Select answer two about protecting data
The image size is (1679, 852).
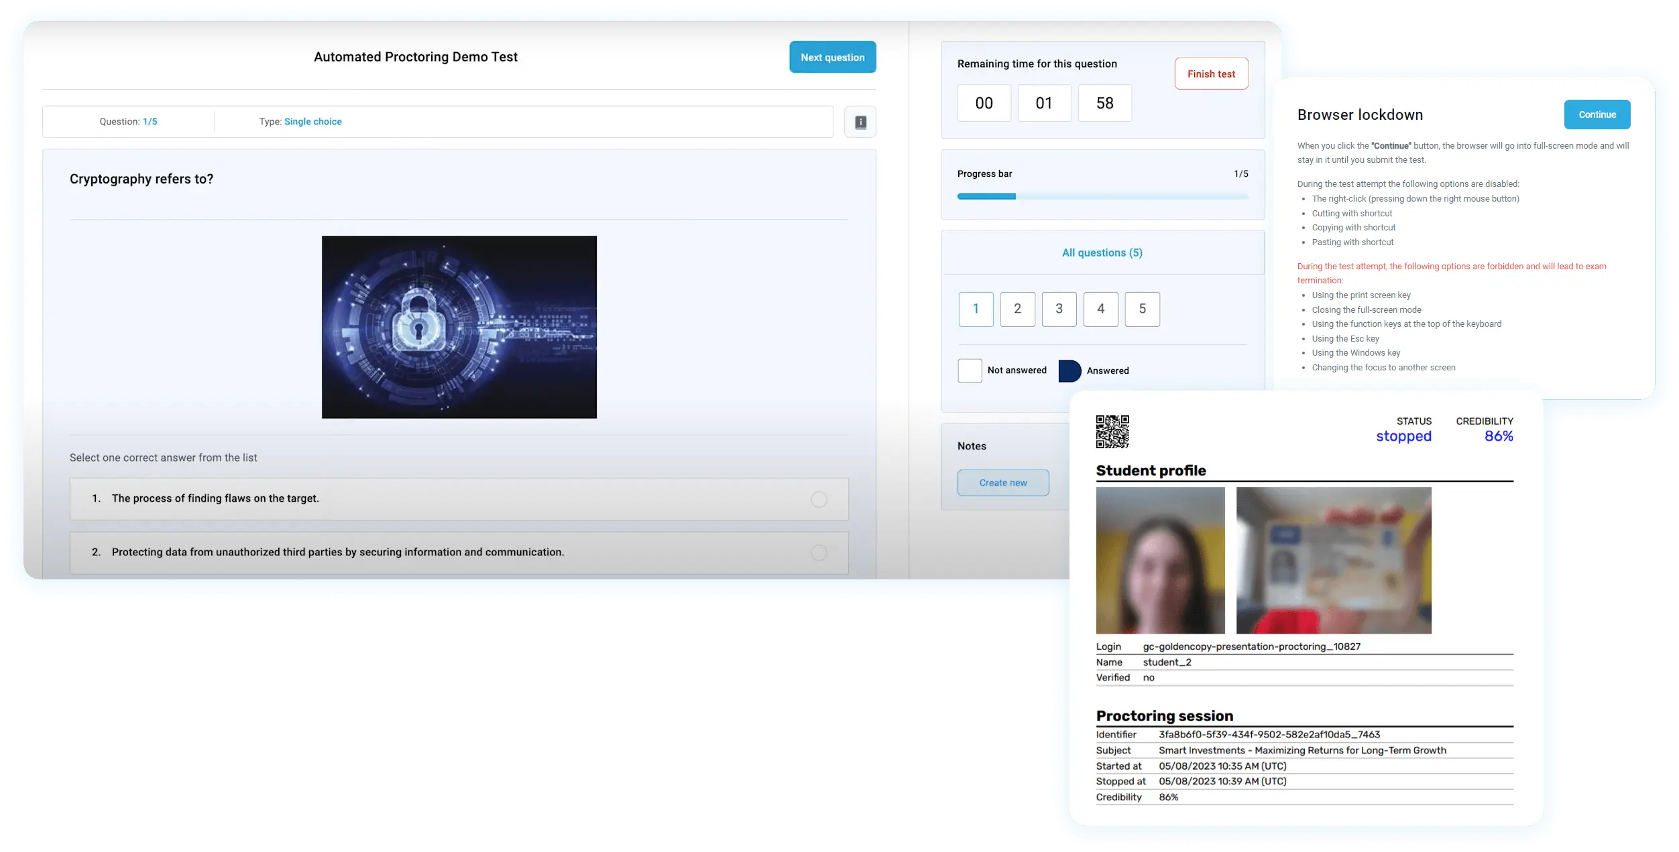[x=819, y=553]
